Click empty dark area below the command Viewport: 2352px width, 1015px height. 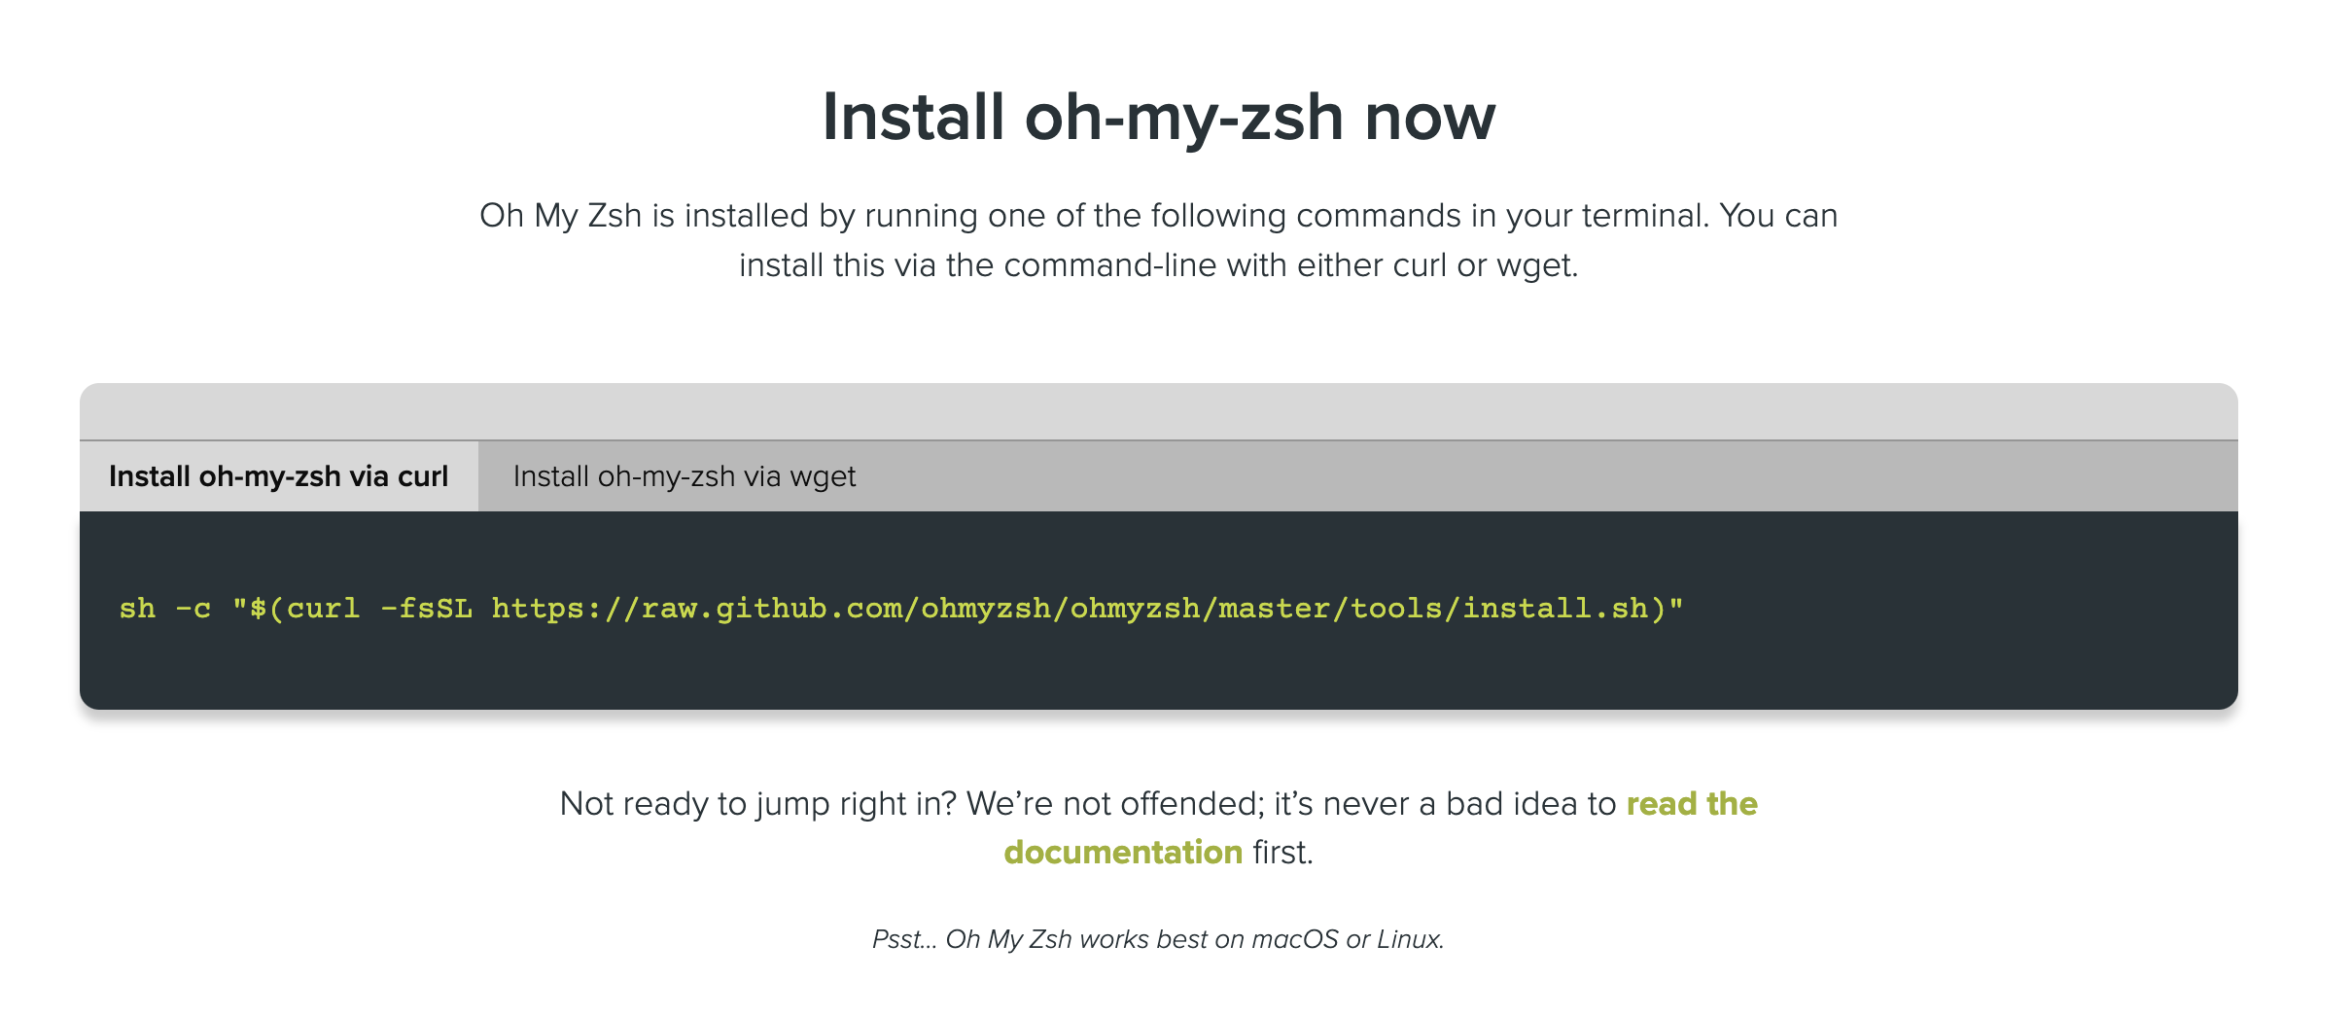[x=1158, y=673]
